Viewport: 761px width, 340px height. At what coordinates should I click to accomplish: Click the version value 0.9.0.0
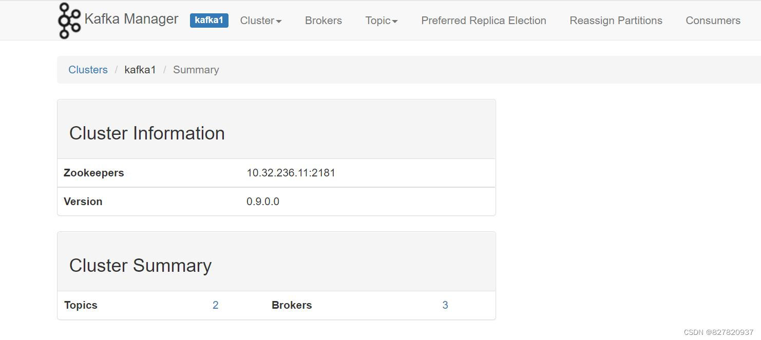pyautogui.click(x=263, y=202)
